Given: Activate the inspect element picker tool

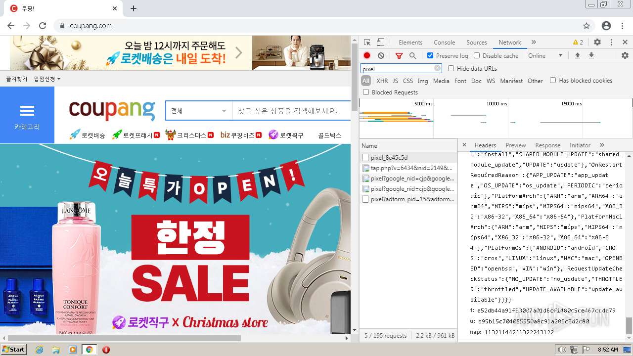Looking at the screenshot, I should [x=367, y=43].
